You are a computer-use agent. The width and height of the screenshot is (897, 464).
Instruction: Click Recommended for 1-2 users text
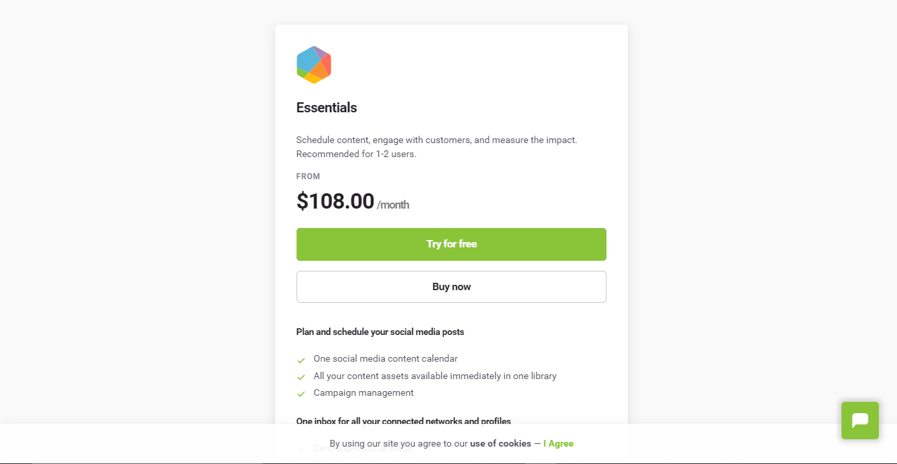click(356, 154)
